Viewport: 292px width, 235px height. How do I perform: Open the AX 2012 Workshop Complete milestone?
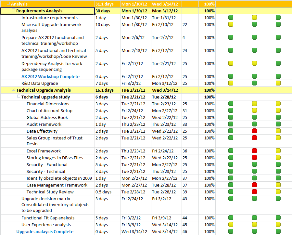pos(50,77)
